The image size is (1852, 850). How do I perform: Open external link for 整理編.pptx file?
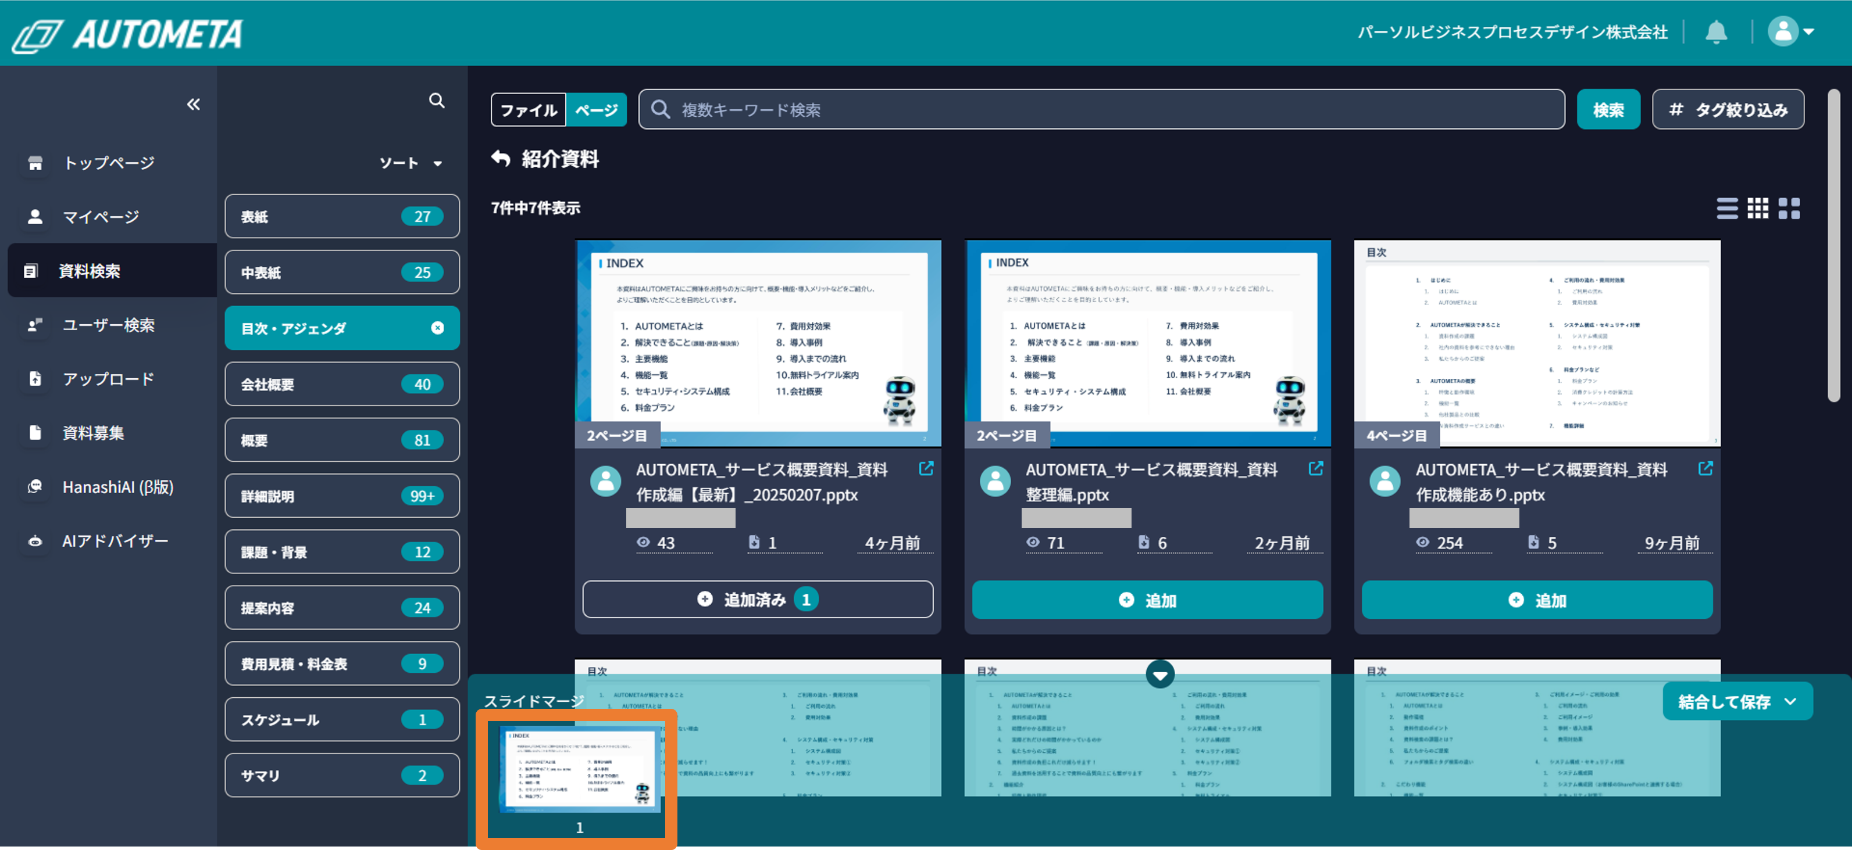pos(1316,468)
